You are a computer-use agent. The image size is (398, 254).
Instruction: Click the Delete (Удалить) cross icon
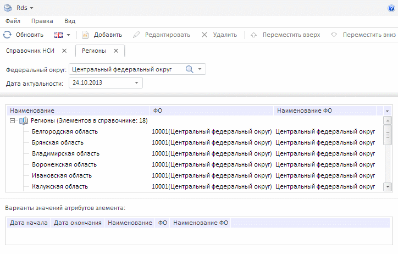[204, 35]
